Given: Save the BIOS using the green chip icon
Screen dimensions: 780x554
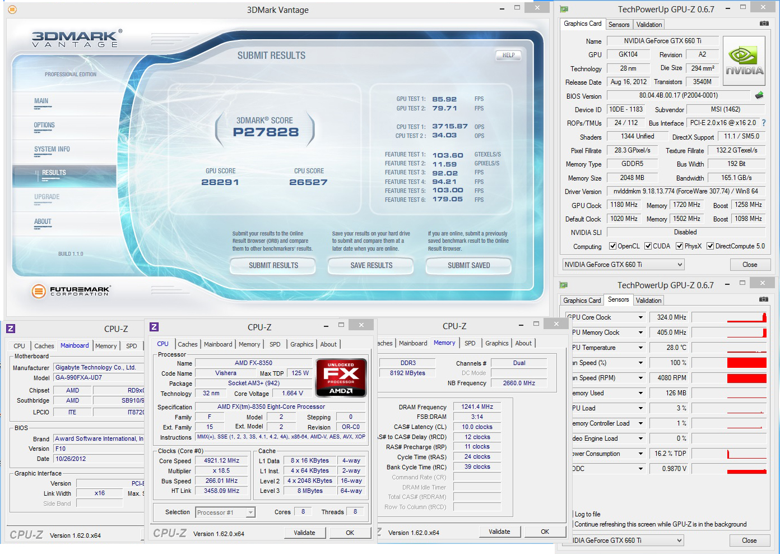Looking at the screenshot, I should pos(759,95).
